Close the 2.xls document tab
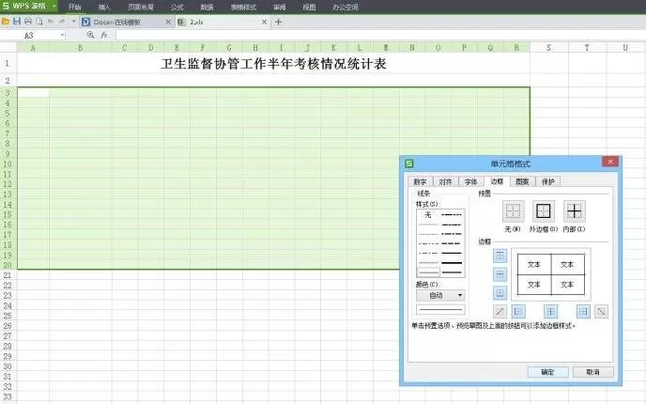 (x=265, y=23)
